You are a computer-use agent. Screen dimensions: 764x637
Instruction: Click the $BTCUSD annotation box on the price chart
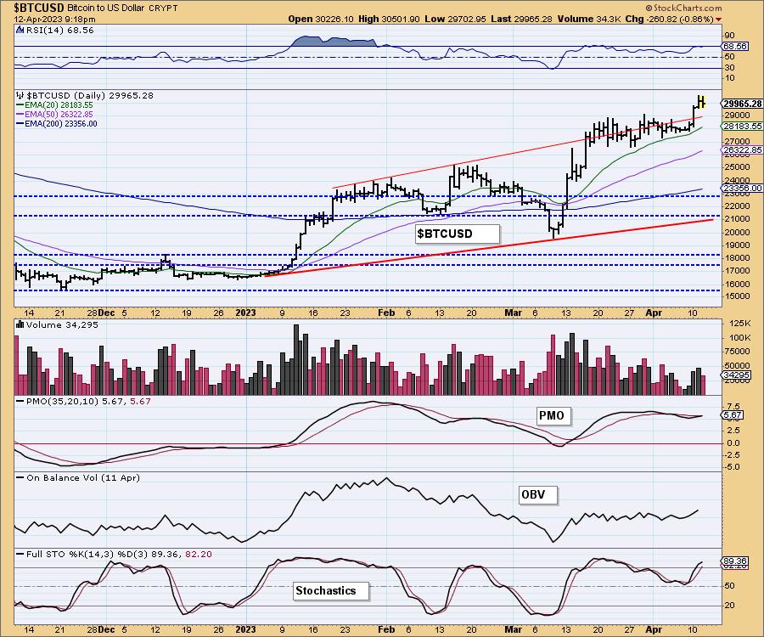click(x=458, y=234)
